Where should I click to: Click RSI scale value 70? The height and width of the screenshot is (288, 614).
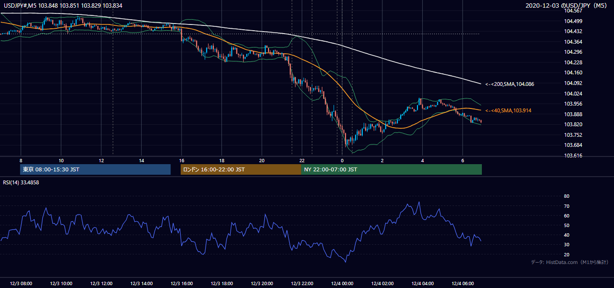[567, 206]
